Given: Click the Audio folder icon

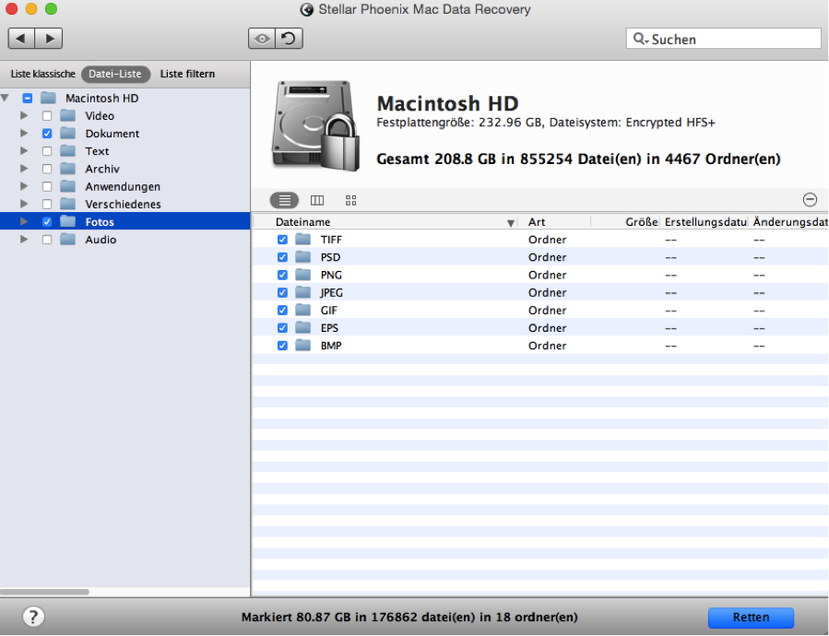Looking at the screenshot, I should [67, 240].
